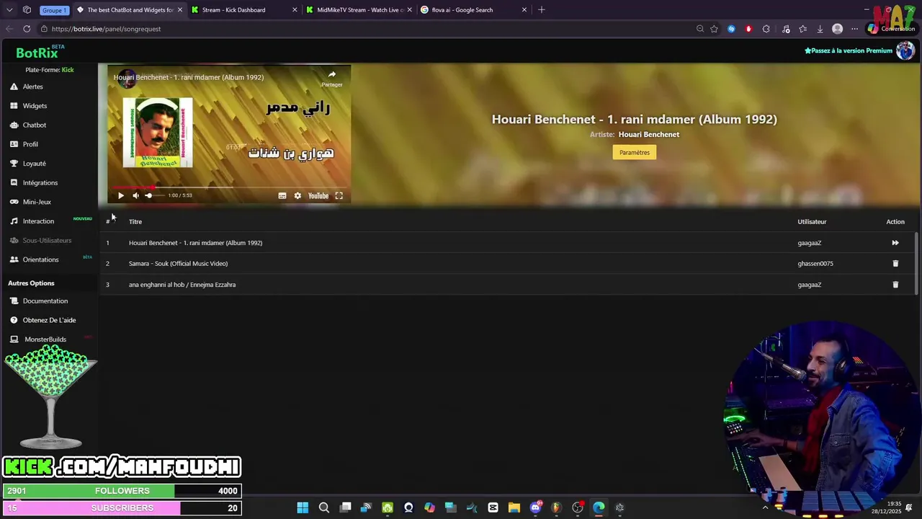922x519 pixels.
Task: Switch to flova ai Google Search tab
Action: point(473,10)
